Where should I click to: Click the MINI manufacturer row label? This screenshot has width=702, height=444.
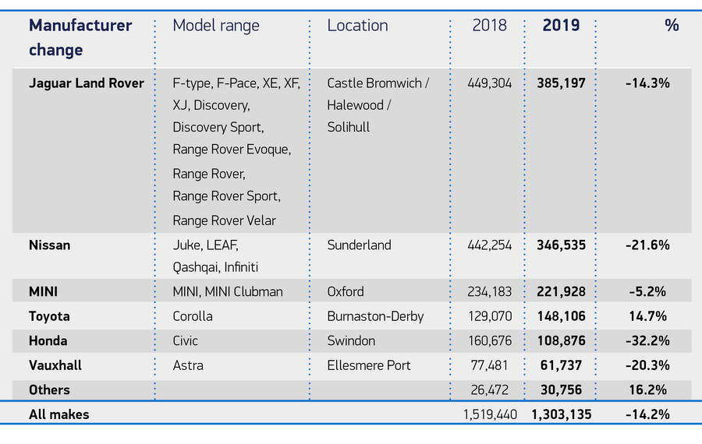44,291
